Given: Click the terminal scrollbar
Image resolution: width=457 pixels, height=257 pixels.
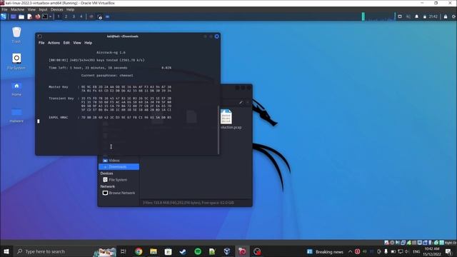Looking at the screenshot, I should [x=219, y=130].
